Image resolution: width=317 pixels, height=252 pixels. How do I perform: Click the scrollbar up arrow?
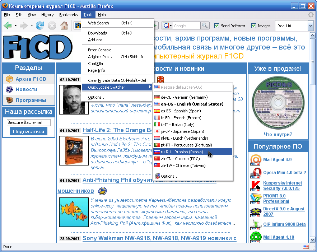coord(312,36)
